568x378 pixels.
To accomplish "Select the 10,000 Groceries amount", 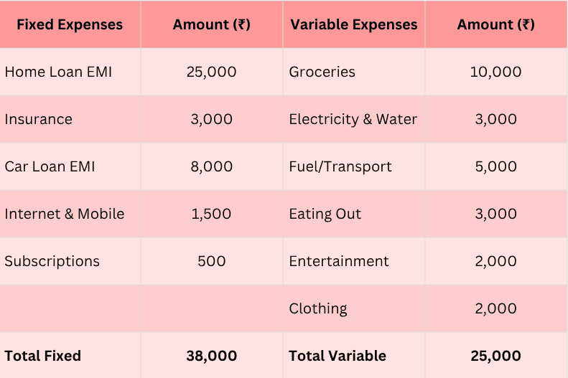I will [495, 72].
